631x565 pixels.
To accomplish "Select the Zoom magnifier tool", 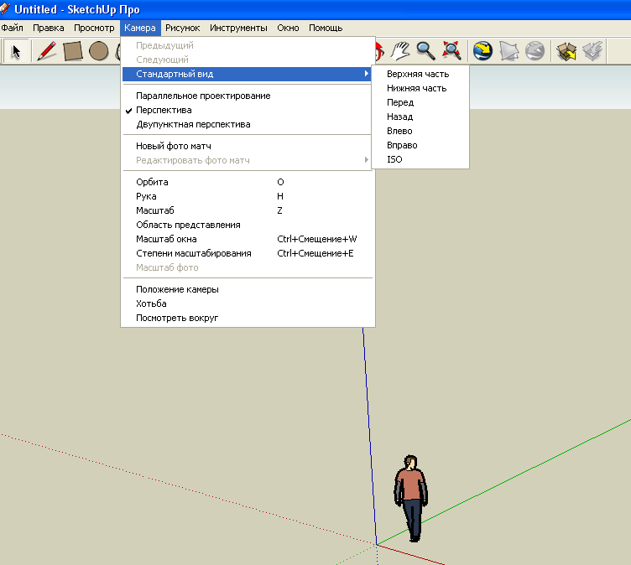I will [426, 51].
